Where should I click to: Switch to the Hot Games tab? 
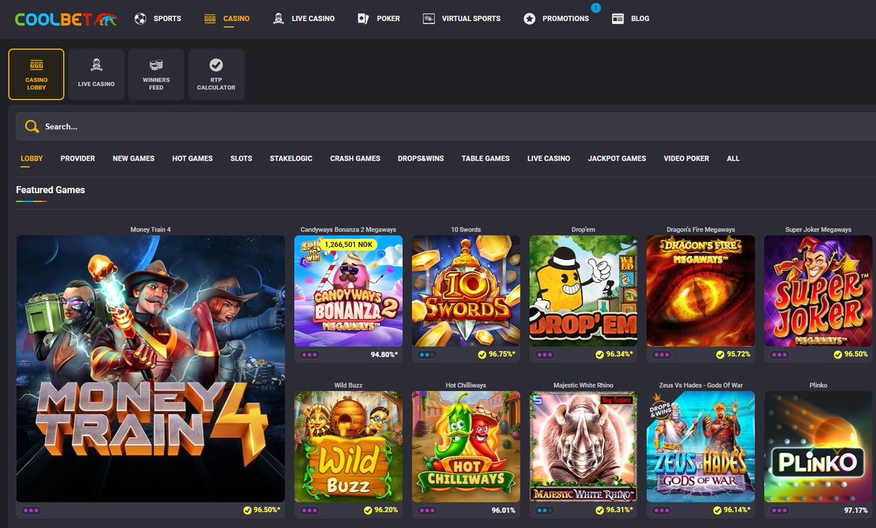pyautogui.click(x=192, y=158)
